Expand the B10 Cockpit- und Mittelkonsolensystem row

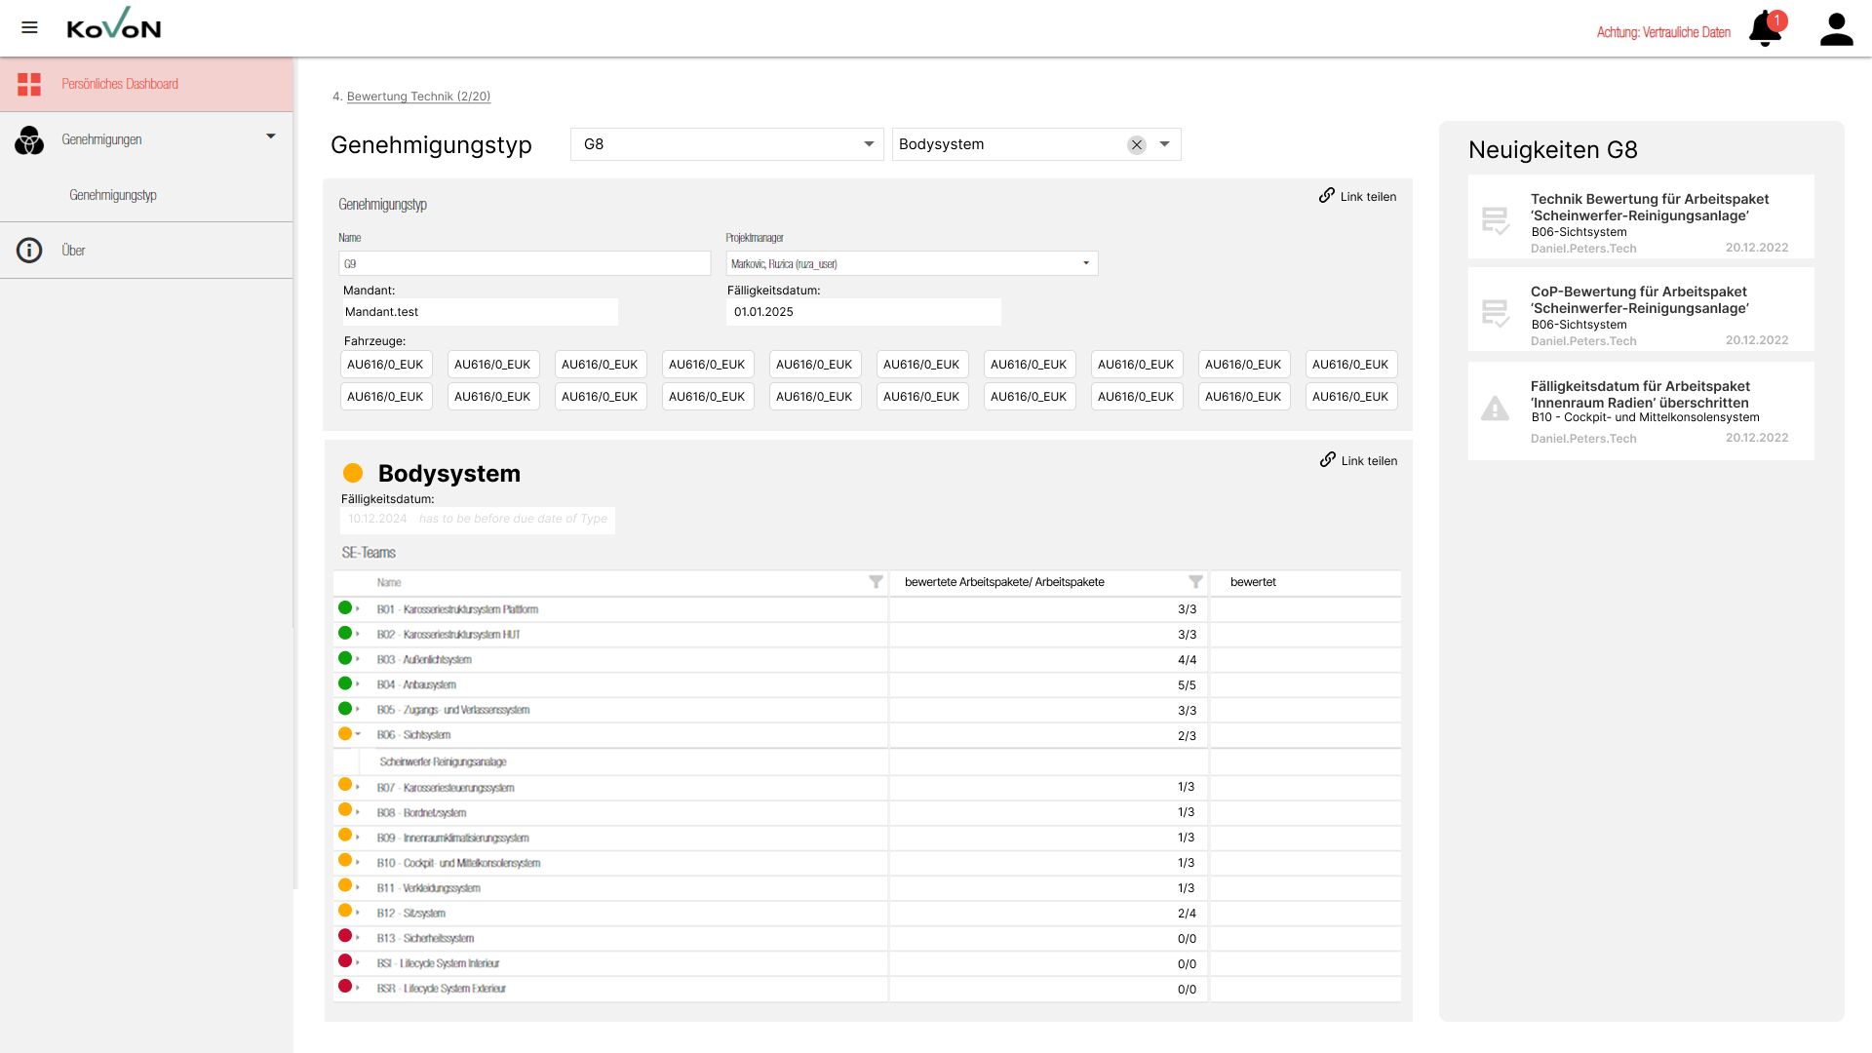358,863
